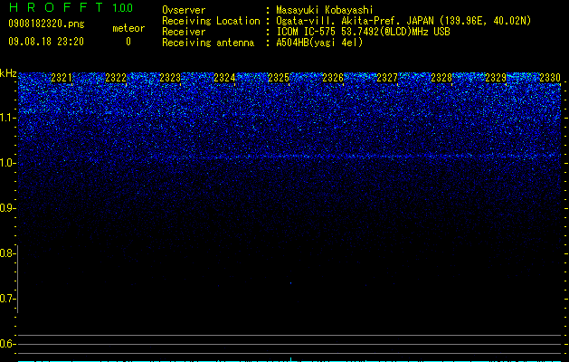The height and width of the screenshot is (362, 569).
Task: Click the 1.0 kHz axis label
Action: coord(6,163)
